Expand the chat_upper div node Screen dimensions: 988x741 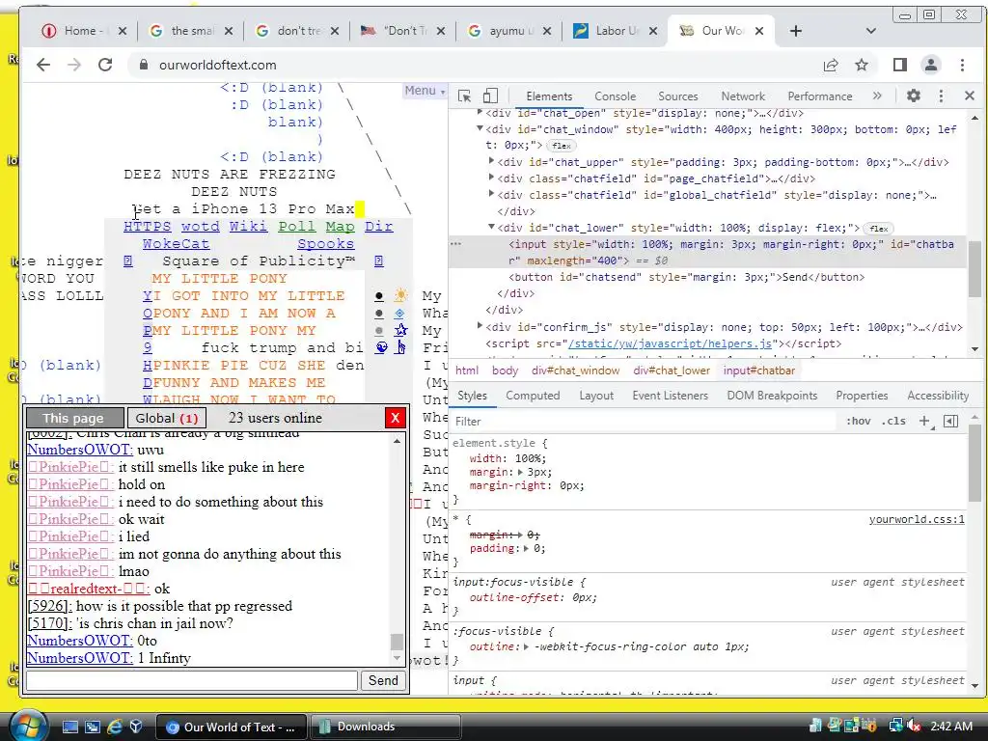click(x=491, y=161)
